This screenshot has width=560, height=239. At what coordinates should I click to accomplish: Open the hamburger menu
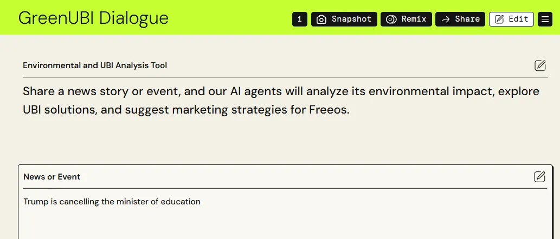(545, 19)
